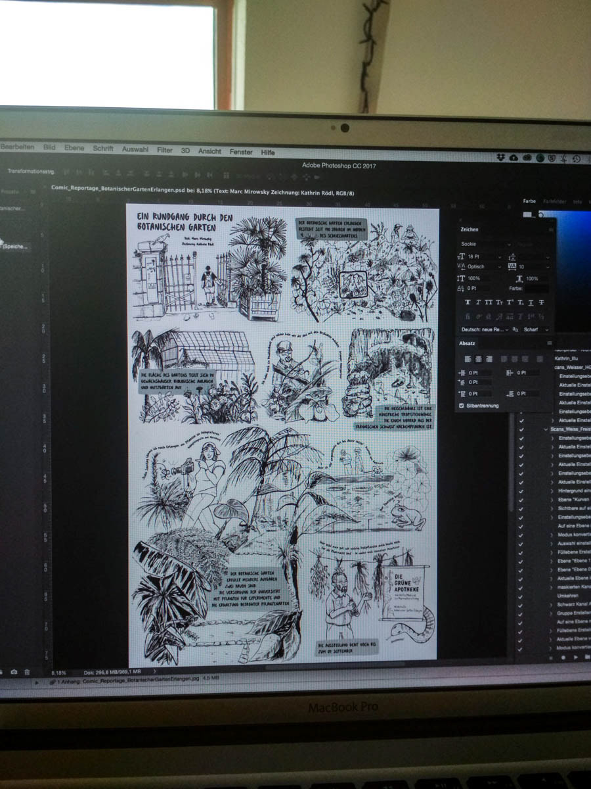Viewport: 591px width, 789px height.
Task: Open Dropbox in the macOS menu bar
Action: [500, 157]
